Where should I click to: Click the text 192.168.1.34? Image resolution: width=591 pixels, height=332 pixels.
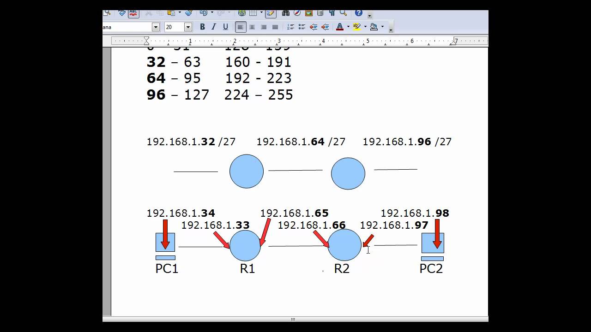pyautogui.click(x=181, y=213)
